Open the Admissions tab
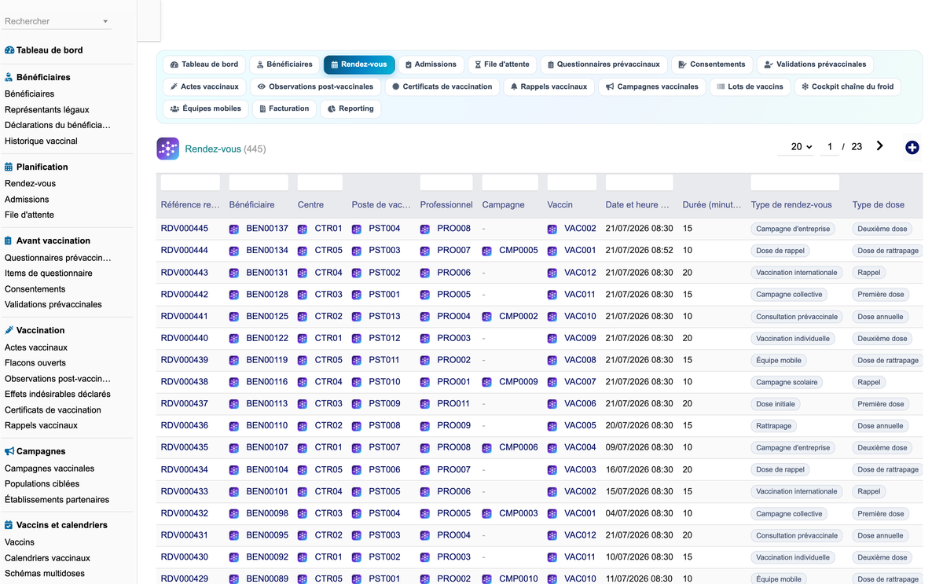Screen dimensions: 943x584 pos(431,64)
